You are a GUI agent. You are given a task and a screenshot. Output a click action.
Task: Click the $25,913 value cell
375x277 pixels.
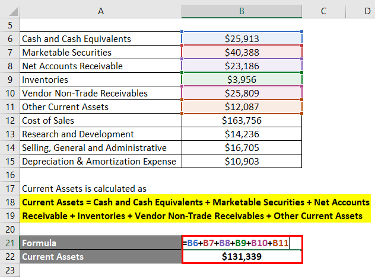pyautogui.click(x=241, y=38)
